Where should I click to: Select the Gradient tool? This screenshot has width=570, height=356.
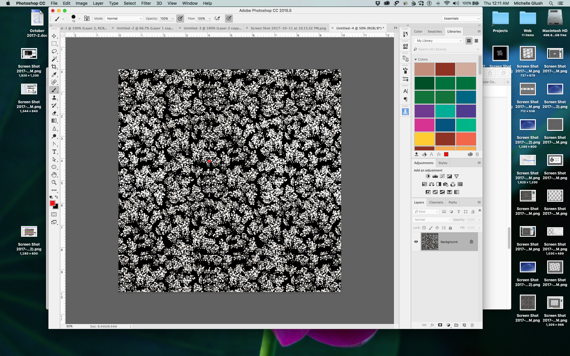click(x=54, y=121)
